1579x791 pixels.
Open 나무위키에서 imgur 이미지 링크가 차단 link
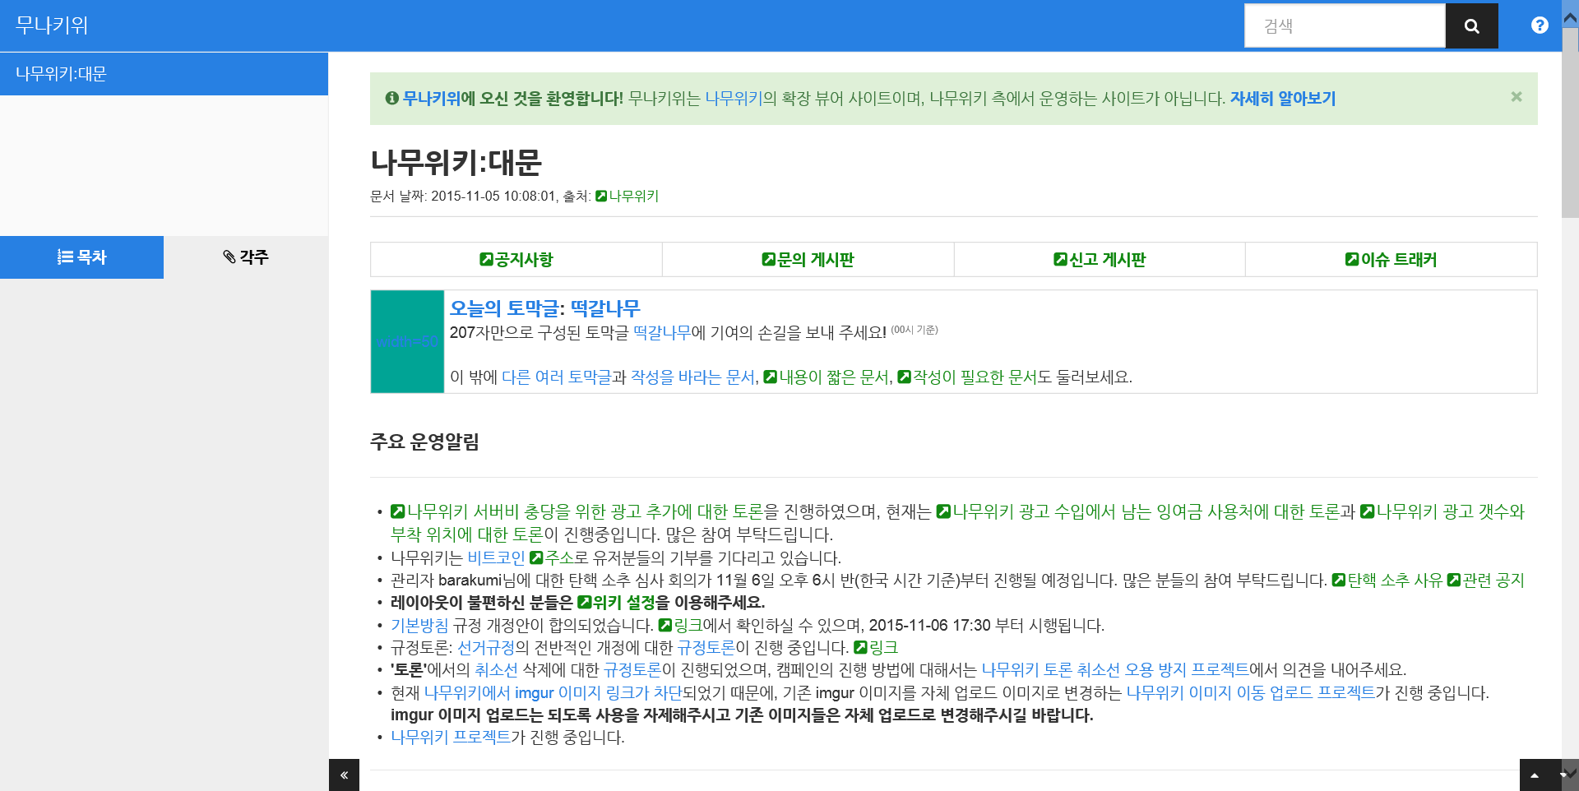tap(553, 692)
